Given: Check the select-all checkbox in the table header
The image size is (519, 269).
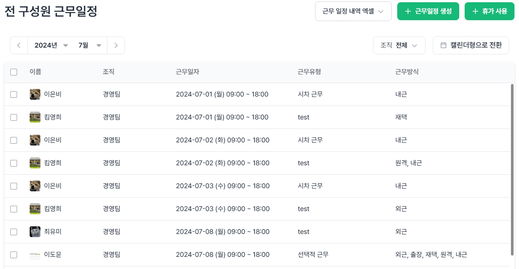Looking at the screenshot, I should coord(13,71).
